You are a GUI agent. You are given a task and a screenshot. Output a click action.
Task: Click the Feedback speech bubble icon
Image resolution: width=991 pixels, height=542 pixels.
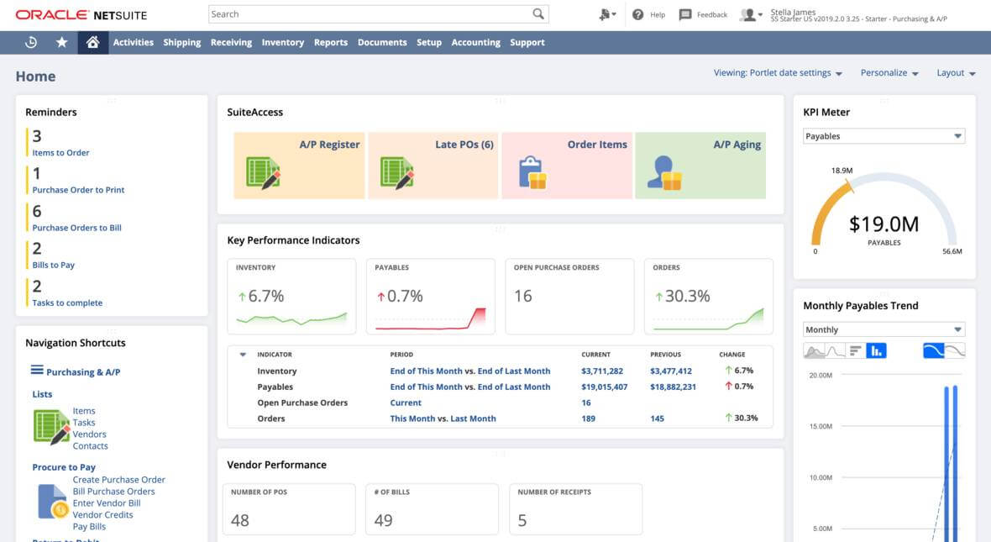pyautogui.click(x=685, y=14)
